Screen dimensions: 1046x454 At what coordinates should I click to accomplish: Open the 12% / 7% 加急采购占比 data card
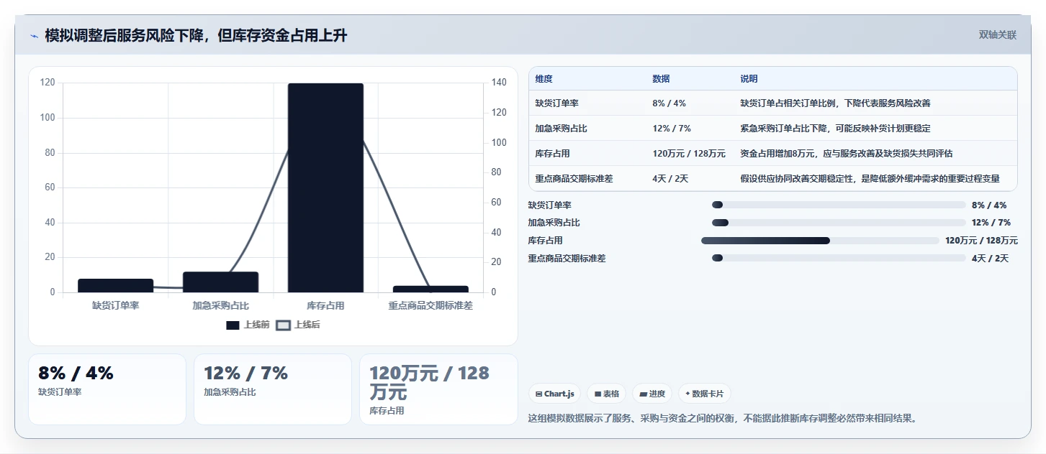pos(273,389)
